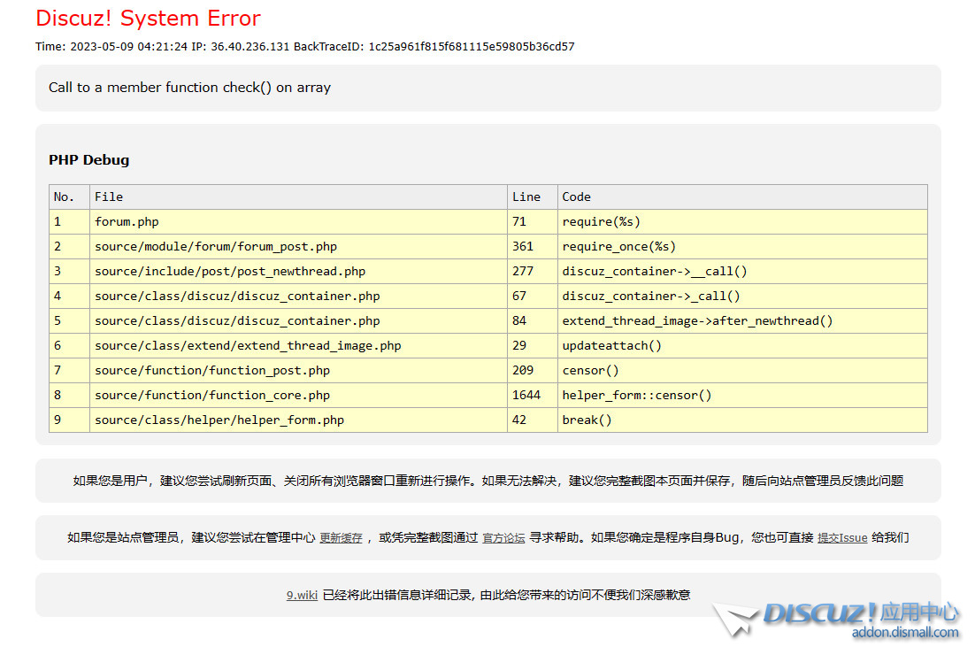975x655 pixels.
Task: Click the 9.wiki link
Action: (302, 595)
